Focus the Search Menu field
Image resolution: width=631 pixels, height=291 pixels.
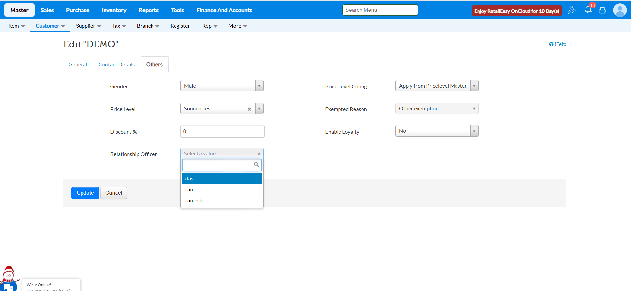(x=380, y=10)
